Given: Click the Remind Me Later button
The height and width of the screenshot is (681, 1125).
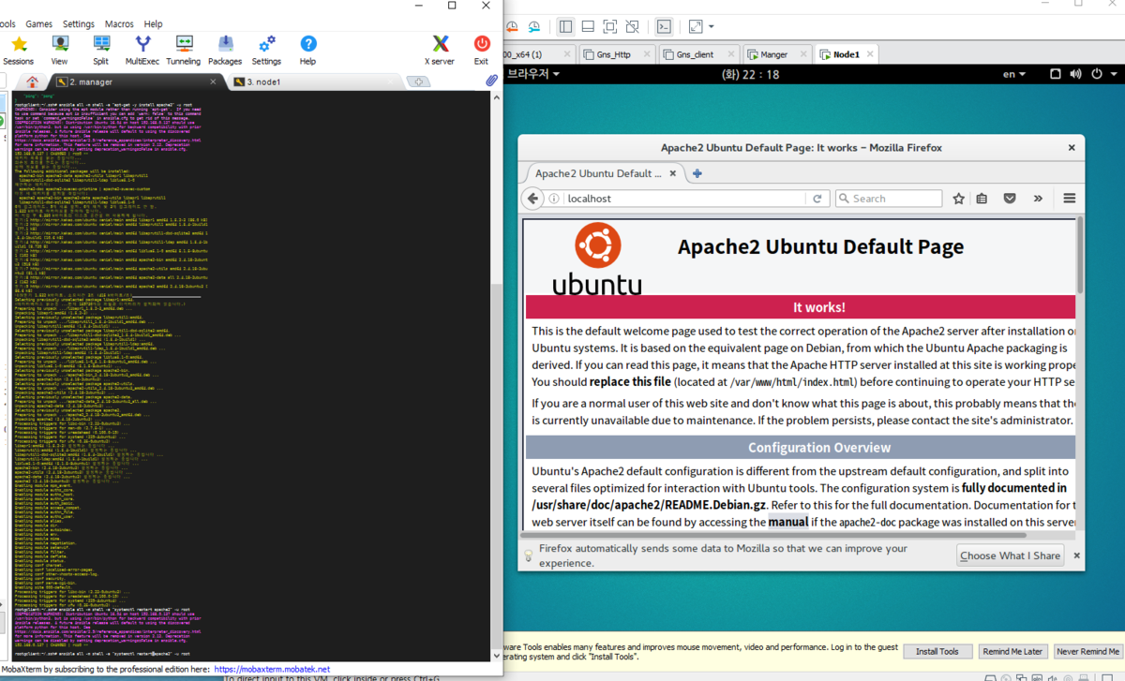Looking at the screenshot, I should (1012, 651).
